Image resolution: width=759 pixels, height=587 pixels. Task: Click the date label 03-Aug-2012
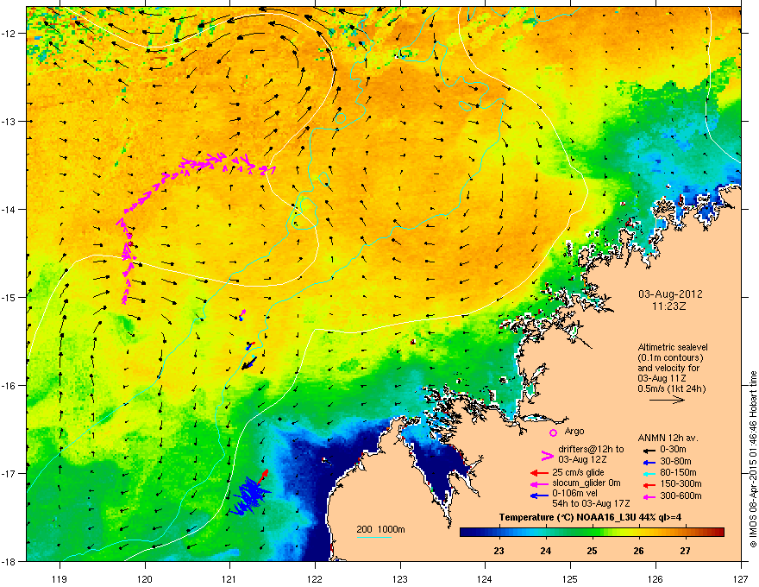670,294
